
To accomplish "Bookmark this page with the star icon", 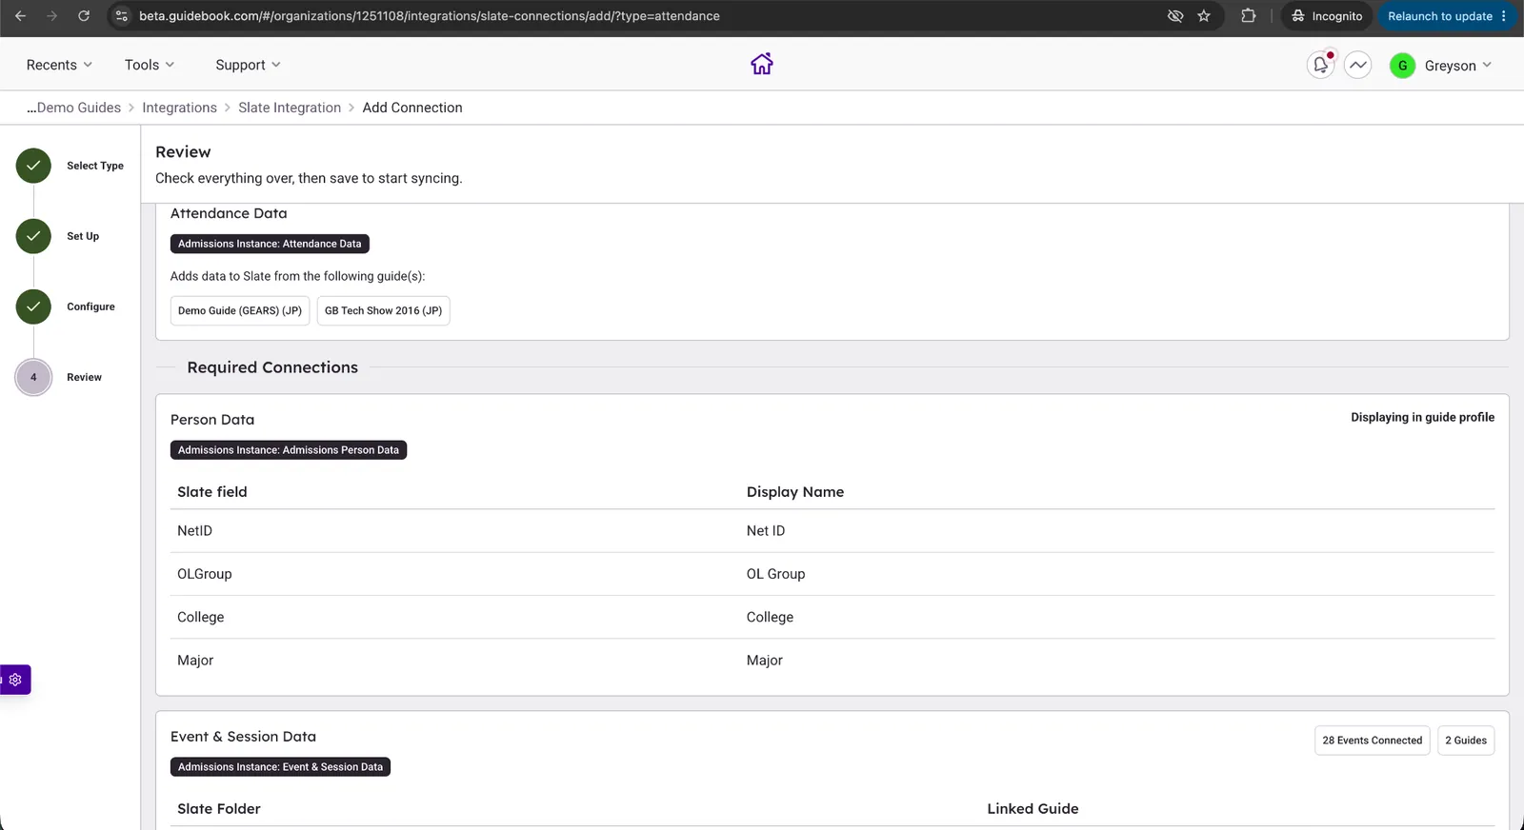I will click(x=1204, y=16).
